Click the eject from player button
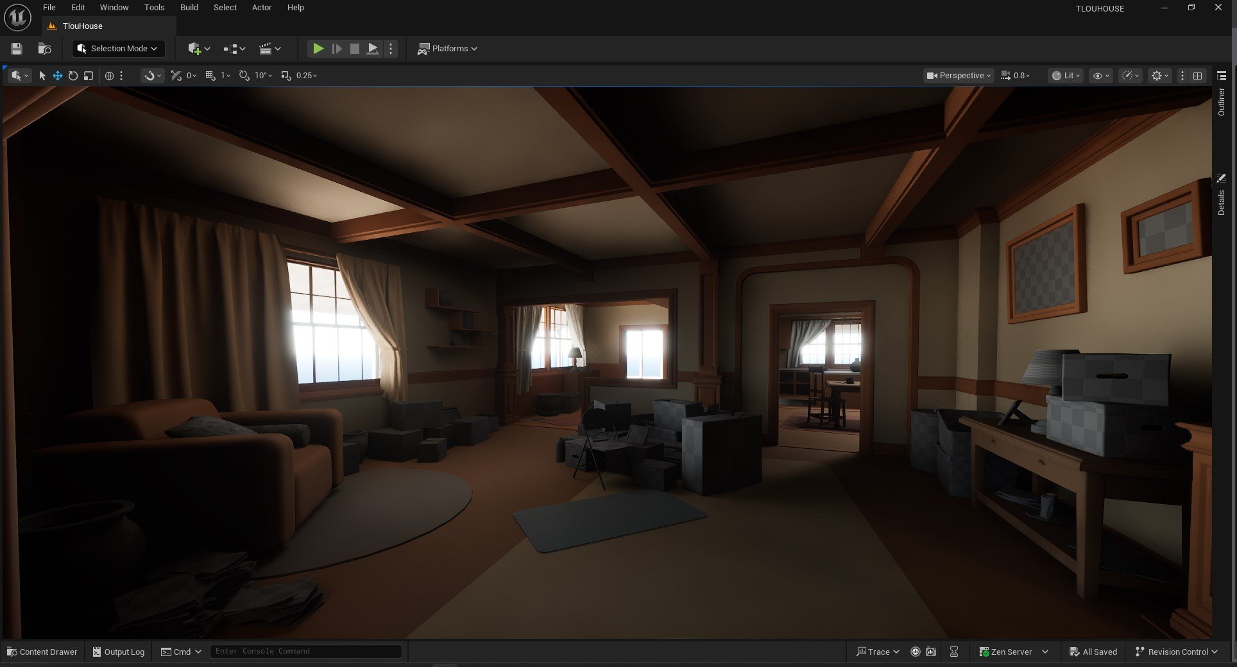This screenshot has width=1237, height=667. coord(372,49)
